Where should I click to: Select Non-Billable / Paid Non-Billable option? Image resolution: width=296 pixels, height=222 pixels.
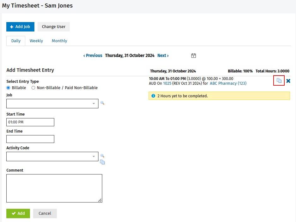[x=33, y=88]
